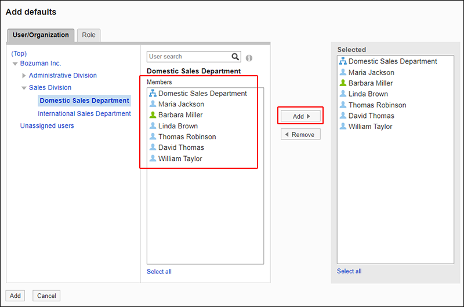
Task: Select David Thomas name in Members list
Action: [181, 147]
